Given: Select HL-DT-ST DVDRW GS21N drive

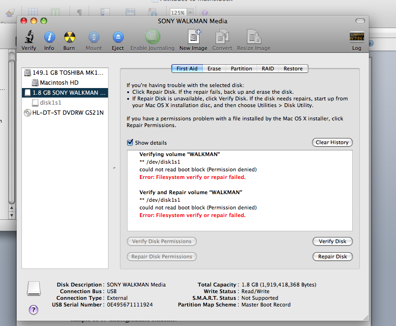Looking at the screenshot, I should click(65, 113).
